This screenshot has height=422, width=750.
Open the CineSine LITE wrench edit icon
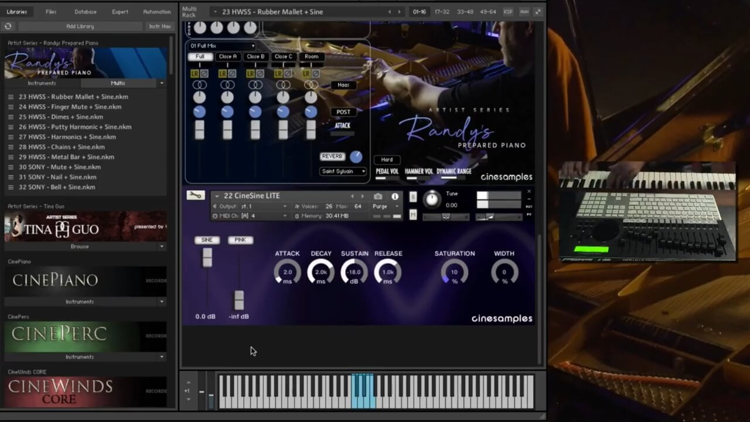point(196,196)
